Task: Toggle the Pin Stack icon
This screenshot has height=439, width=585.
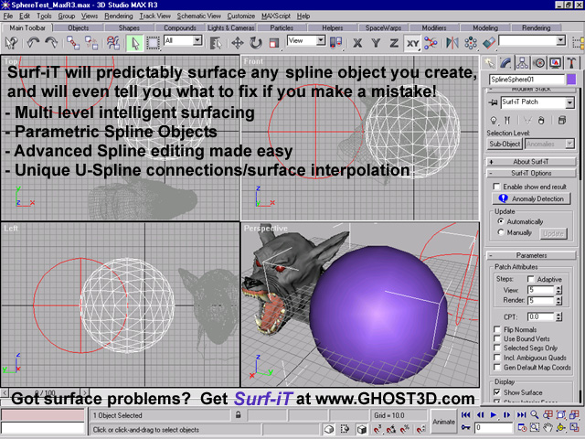Action: coord(494,102)
